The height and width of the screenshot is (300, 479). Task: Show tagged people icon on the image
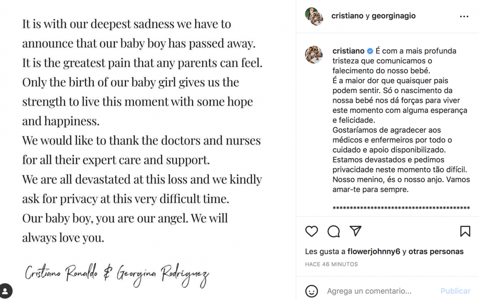[6, 291]
